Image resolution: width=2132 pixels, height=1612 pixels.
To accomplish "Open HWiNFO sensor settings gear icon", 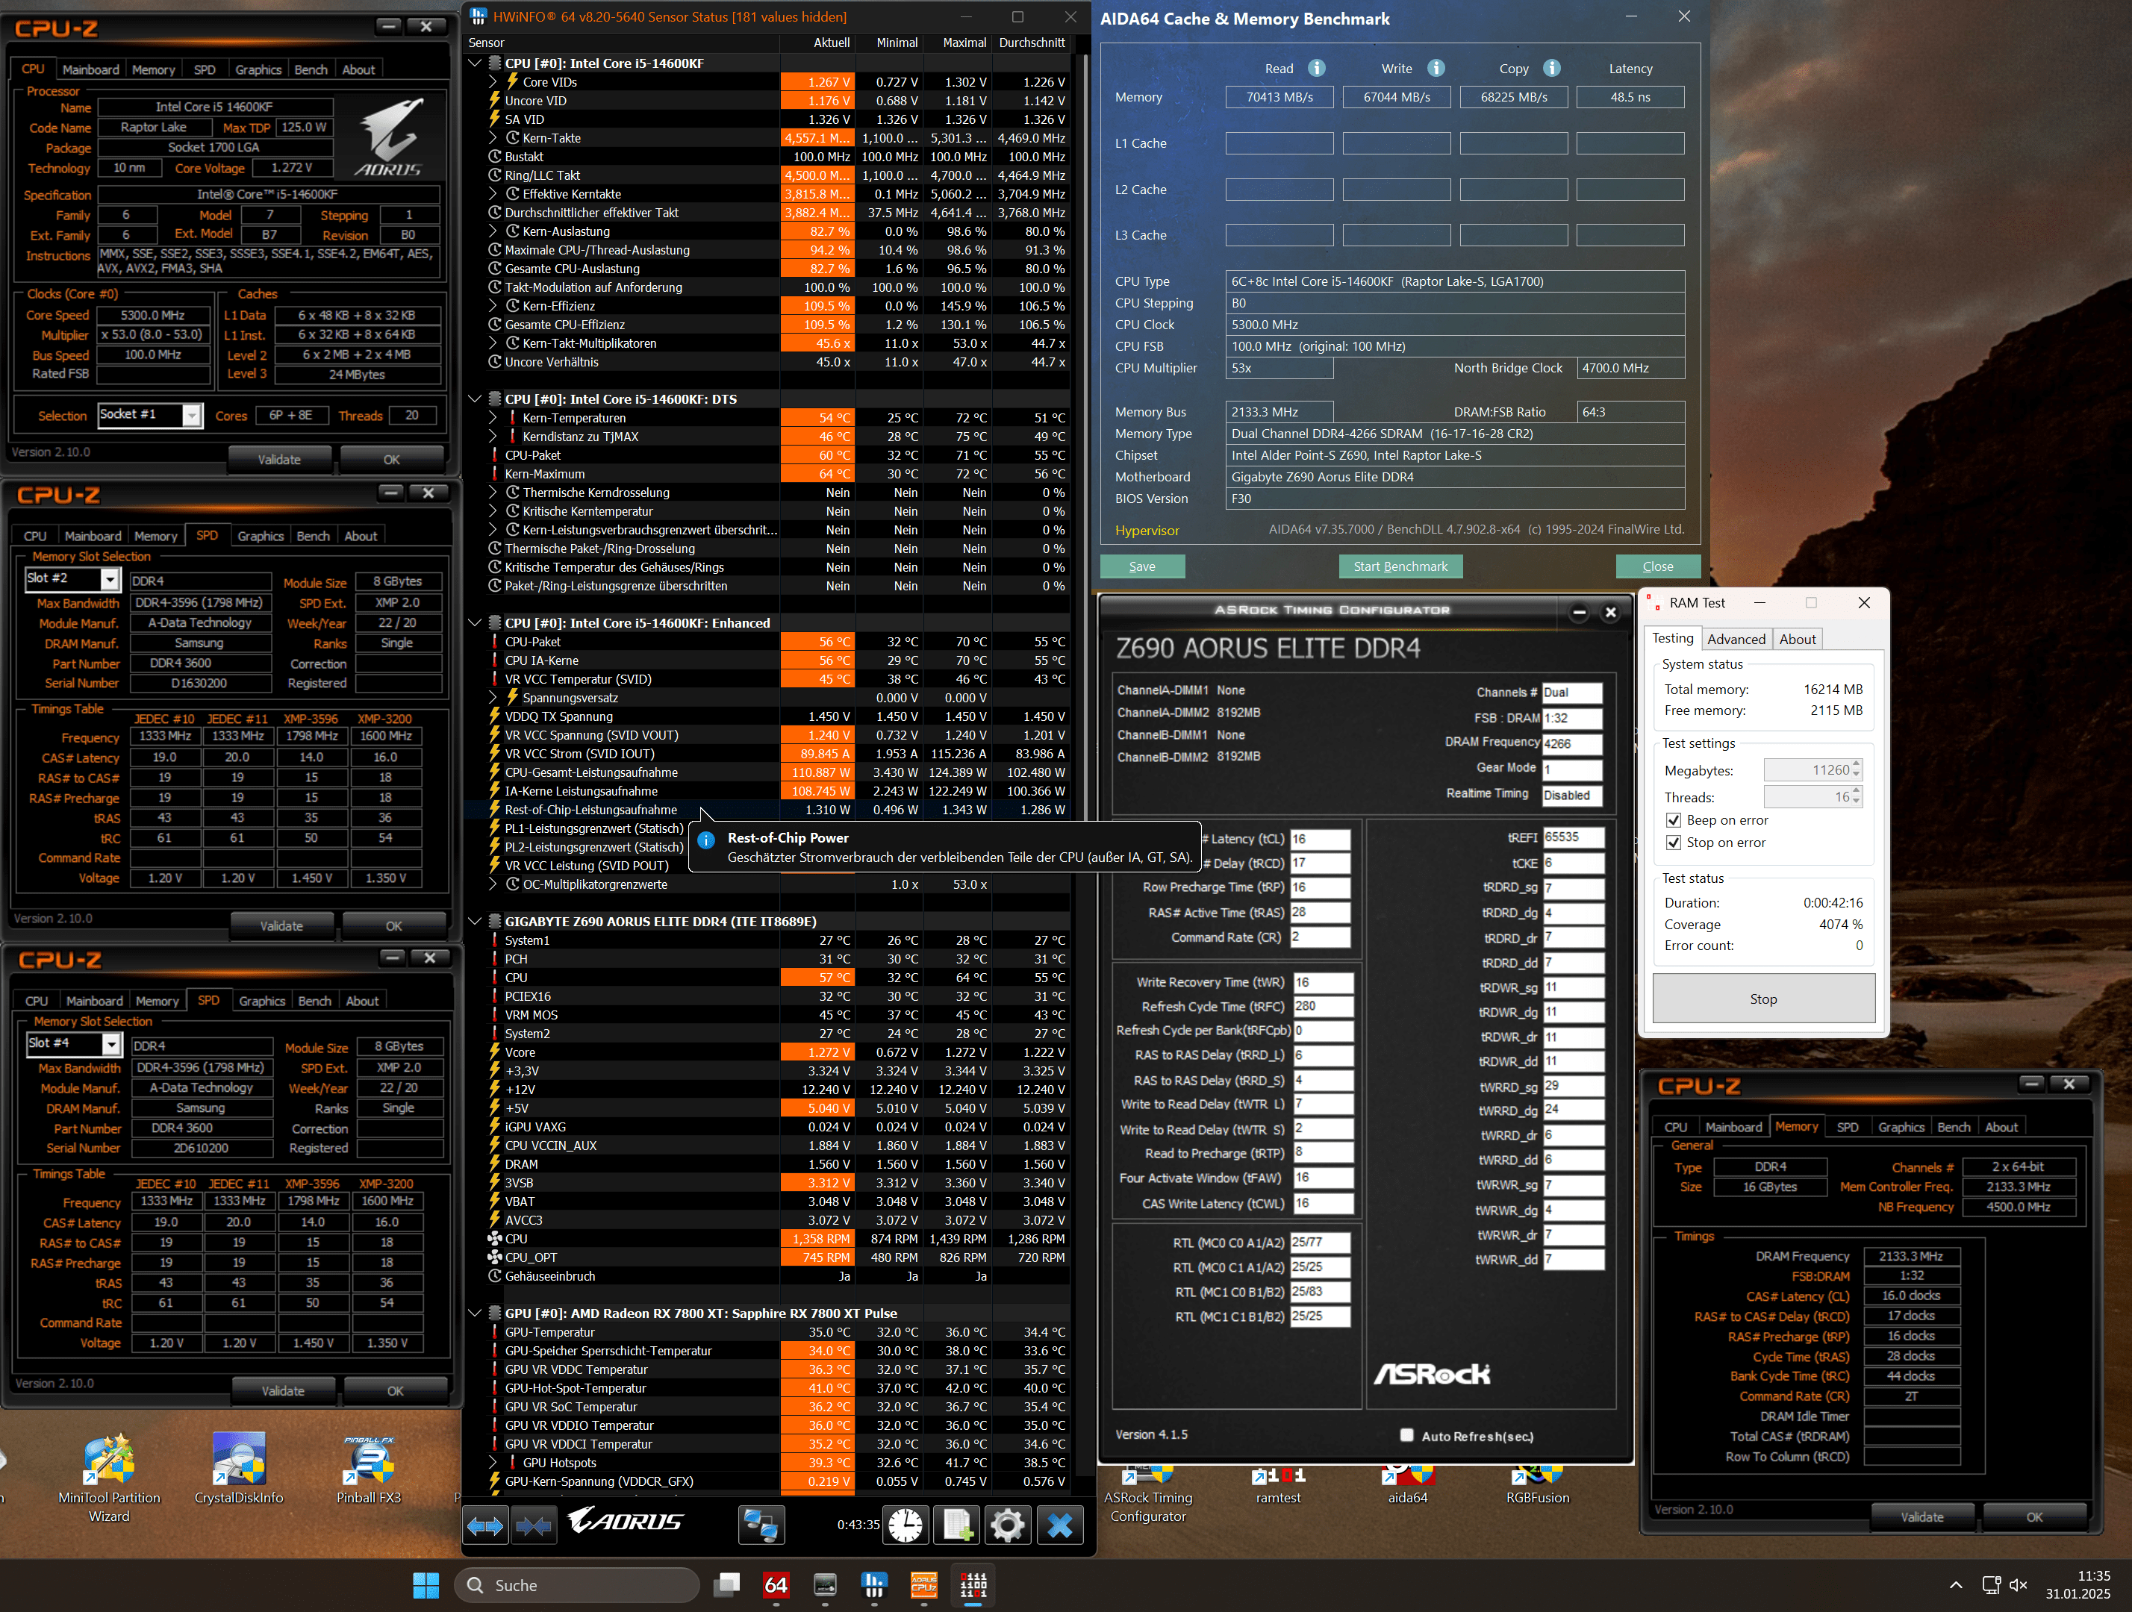I will [1007, 1525].
